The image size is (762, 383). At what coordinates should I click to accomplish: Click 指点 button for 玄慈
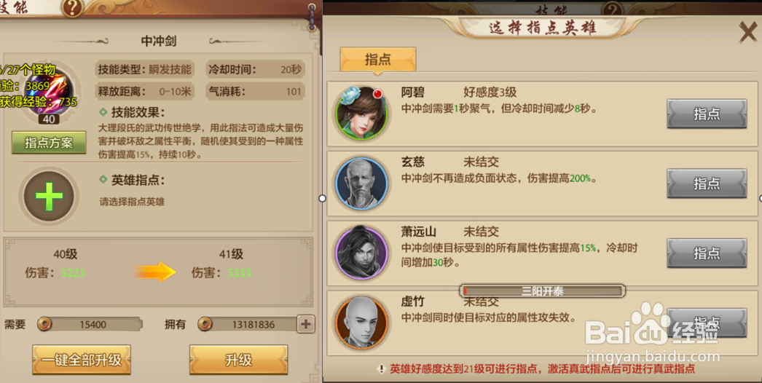[x=707, y=183]
